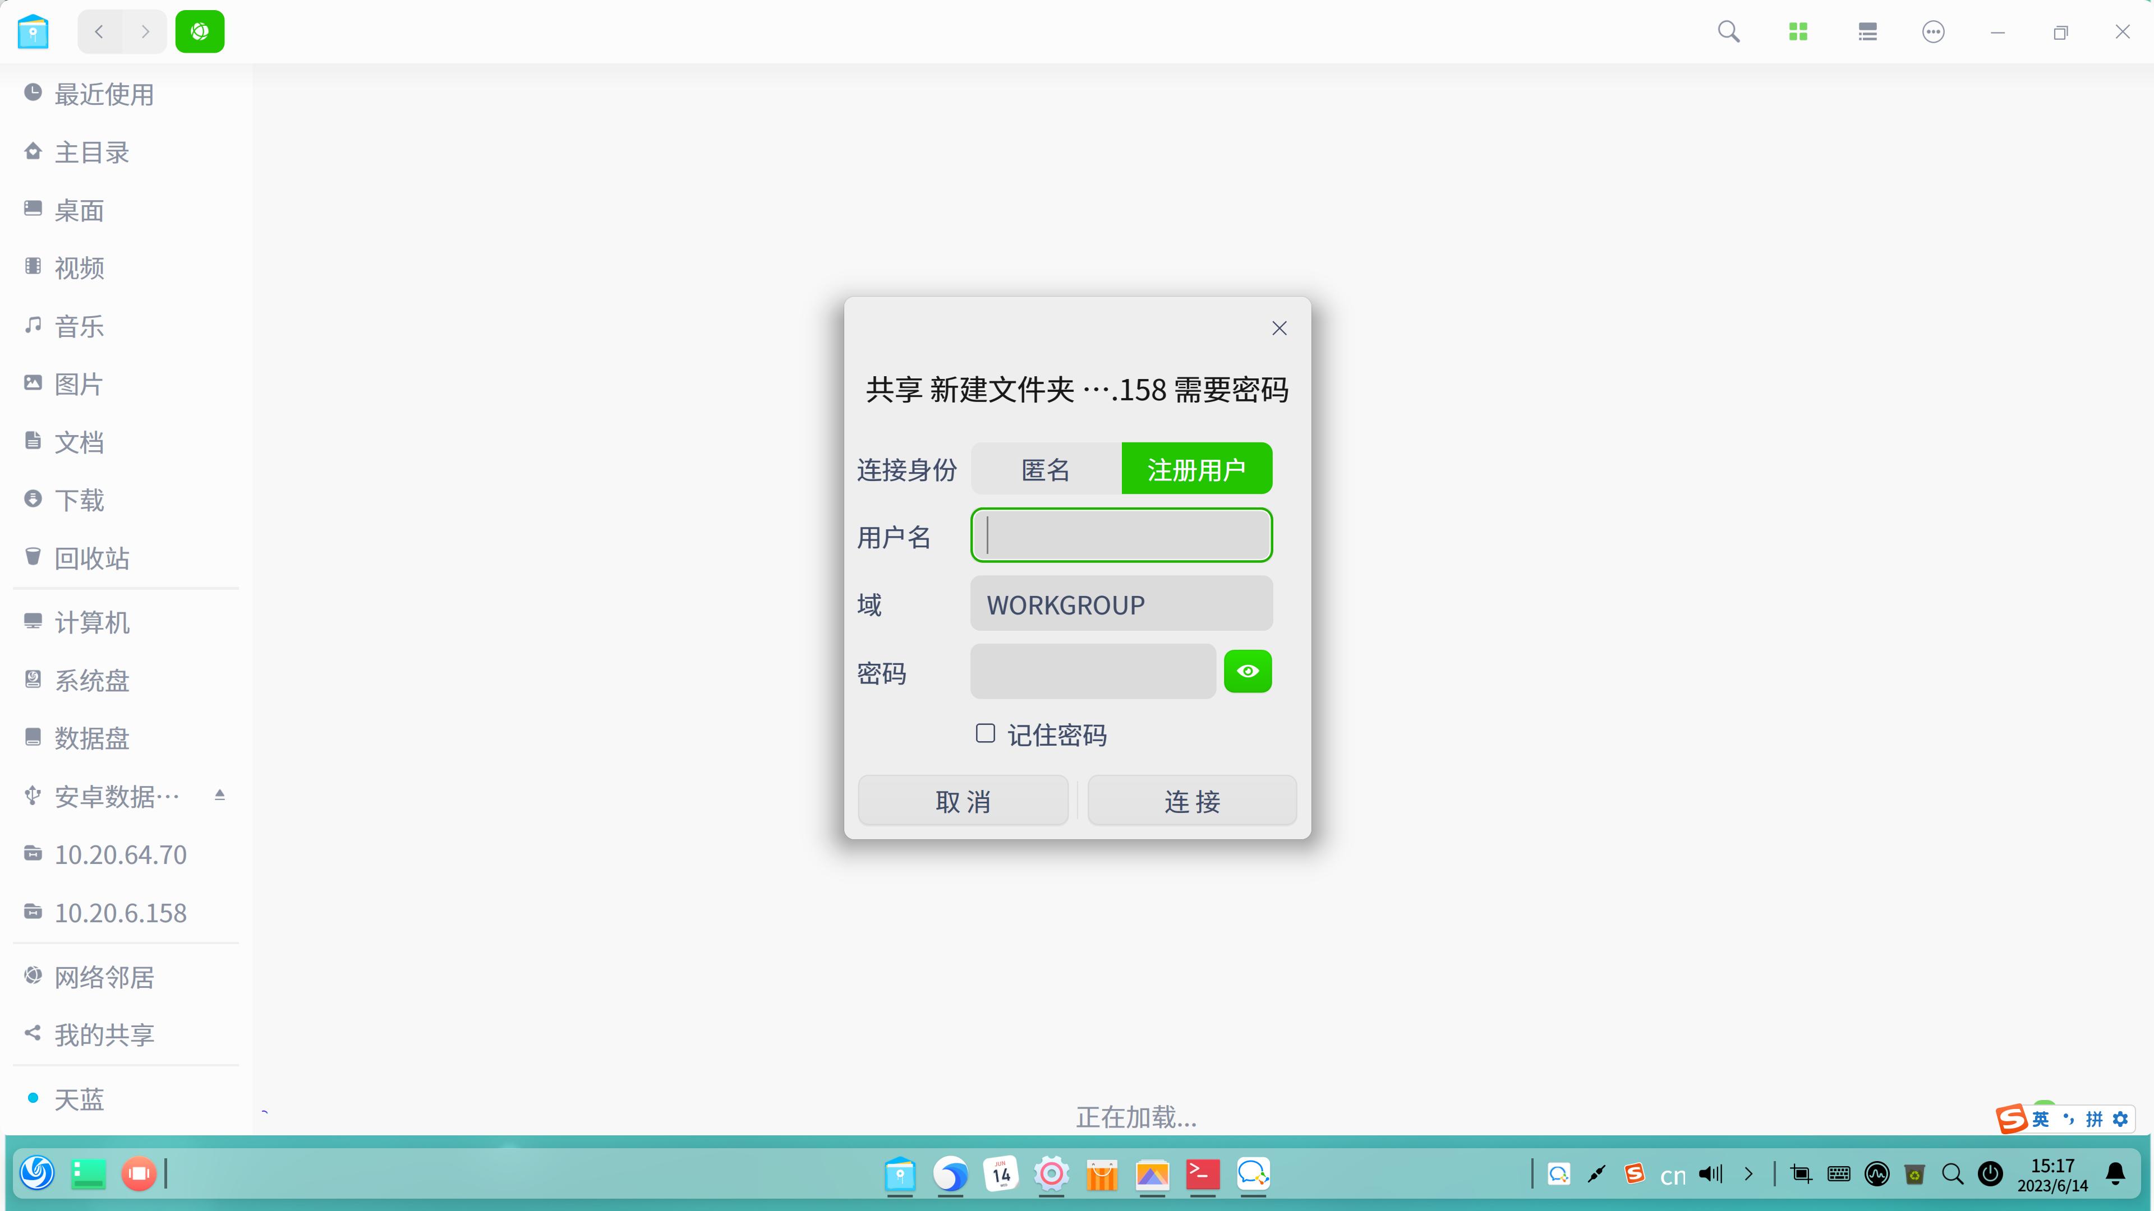The image size is (2154, 1211).
Task: Focus the 密码 input field
Action: point(1093,671)
